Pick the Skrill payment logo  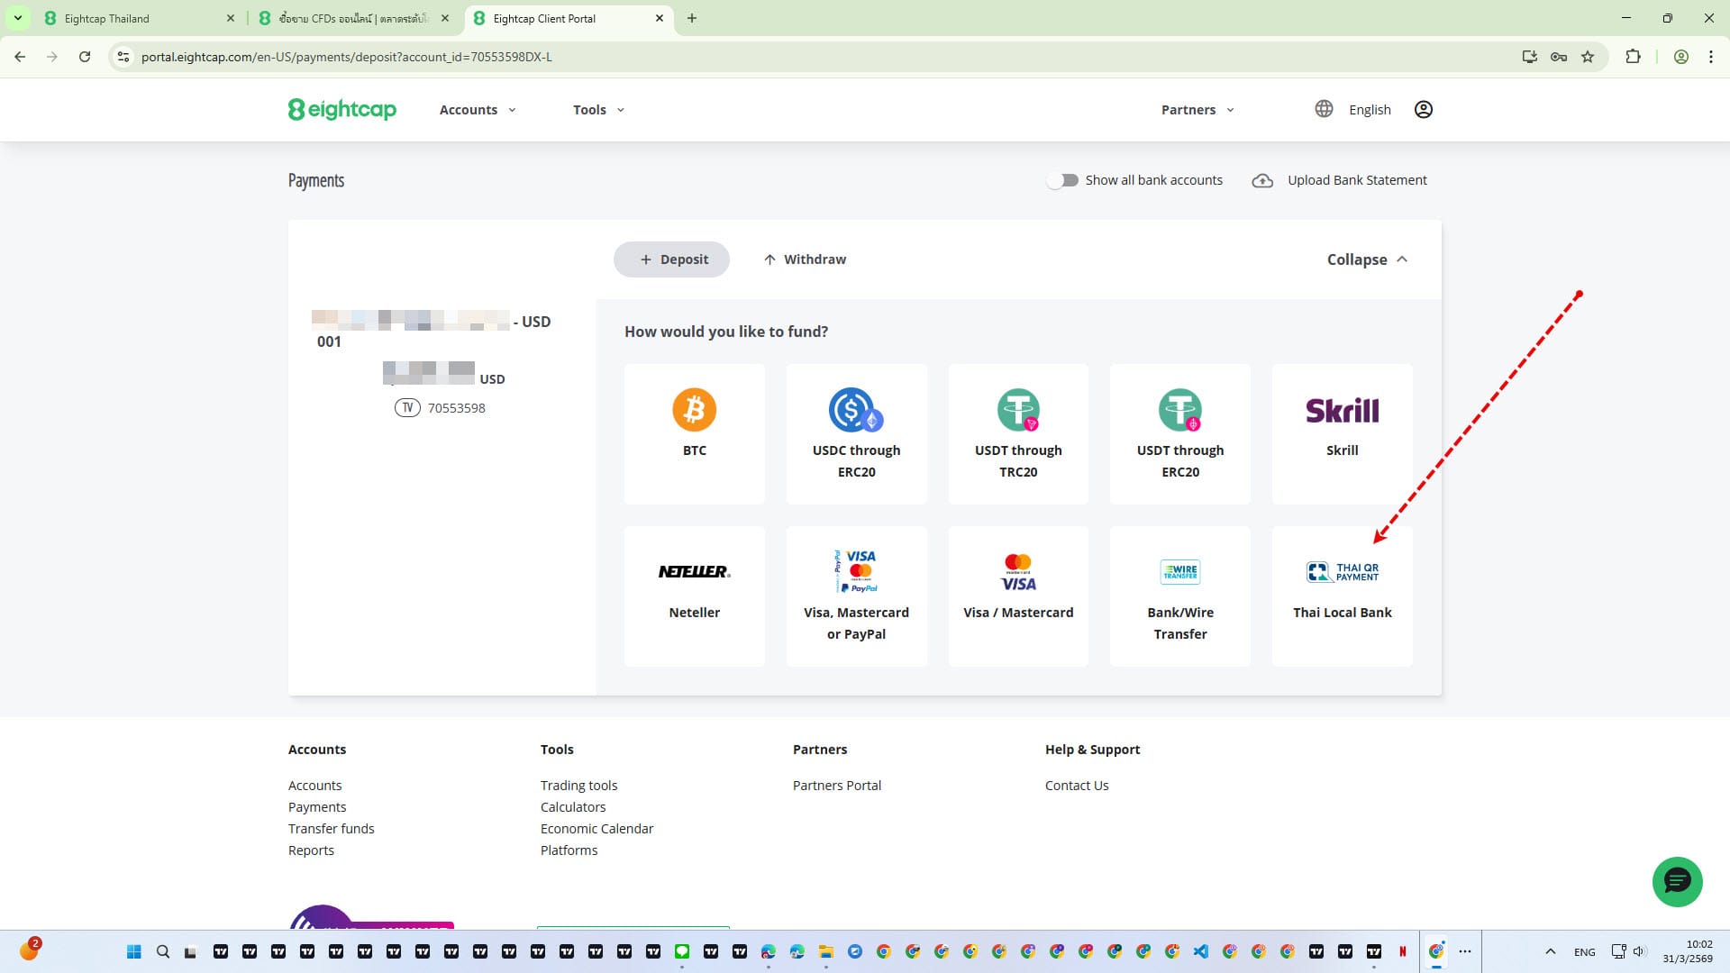[x=1342, y=411]
